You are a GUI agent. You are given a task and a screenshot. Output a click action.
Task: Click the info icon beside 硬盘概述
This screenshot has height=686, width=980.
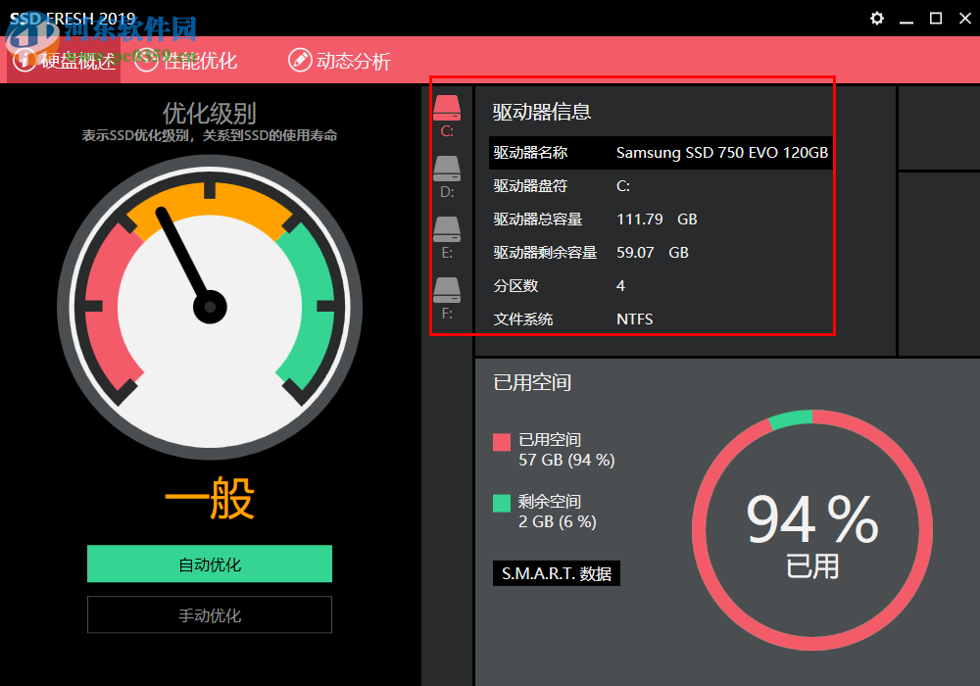pos(24,60)
